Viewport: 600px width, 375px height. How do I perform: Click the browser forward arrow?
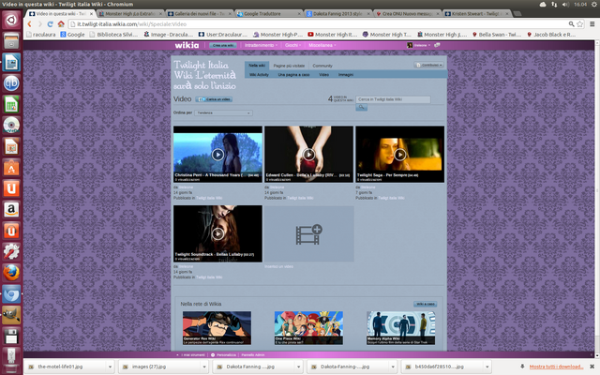point(39,23)
